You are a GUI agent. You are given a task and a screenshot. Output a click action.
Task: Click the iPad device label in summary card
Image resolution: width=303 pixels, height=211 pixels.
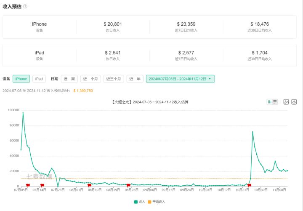(x=40, y=53)
